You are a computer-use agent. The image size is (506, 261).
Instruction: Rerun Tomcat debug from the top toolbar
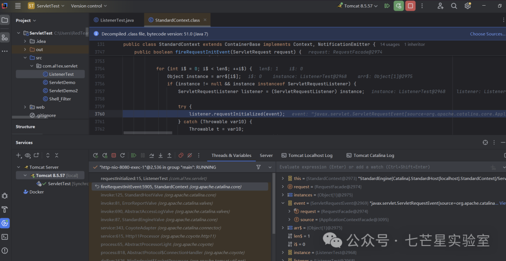coord(399,6)
